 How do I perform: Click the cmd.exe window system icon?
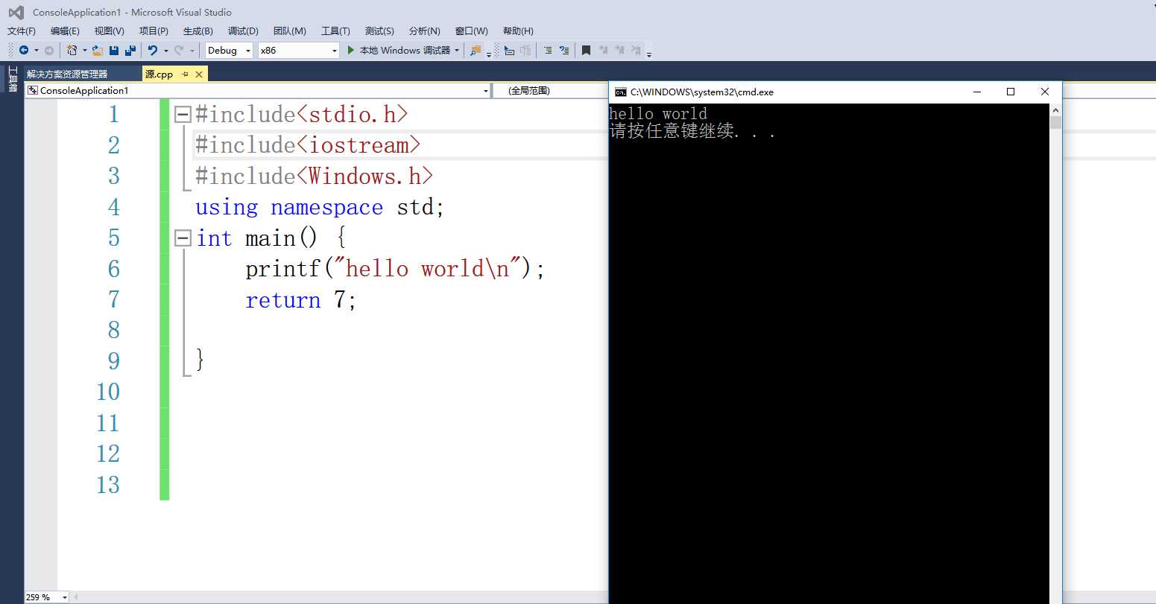coord(621,92)
